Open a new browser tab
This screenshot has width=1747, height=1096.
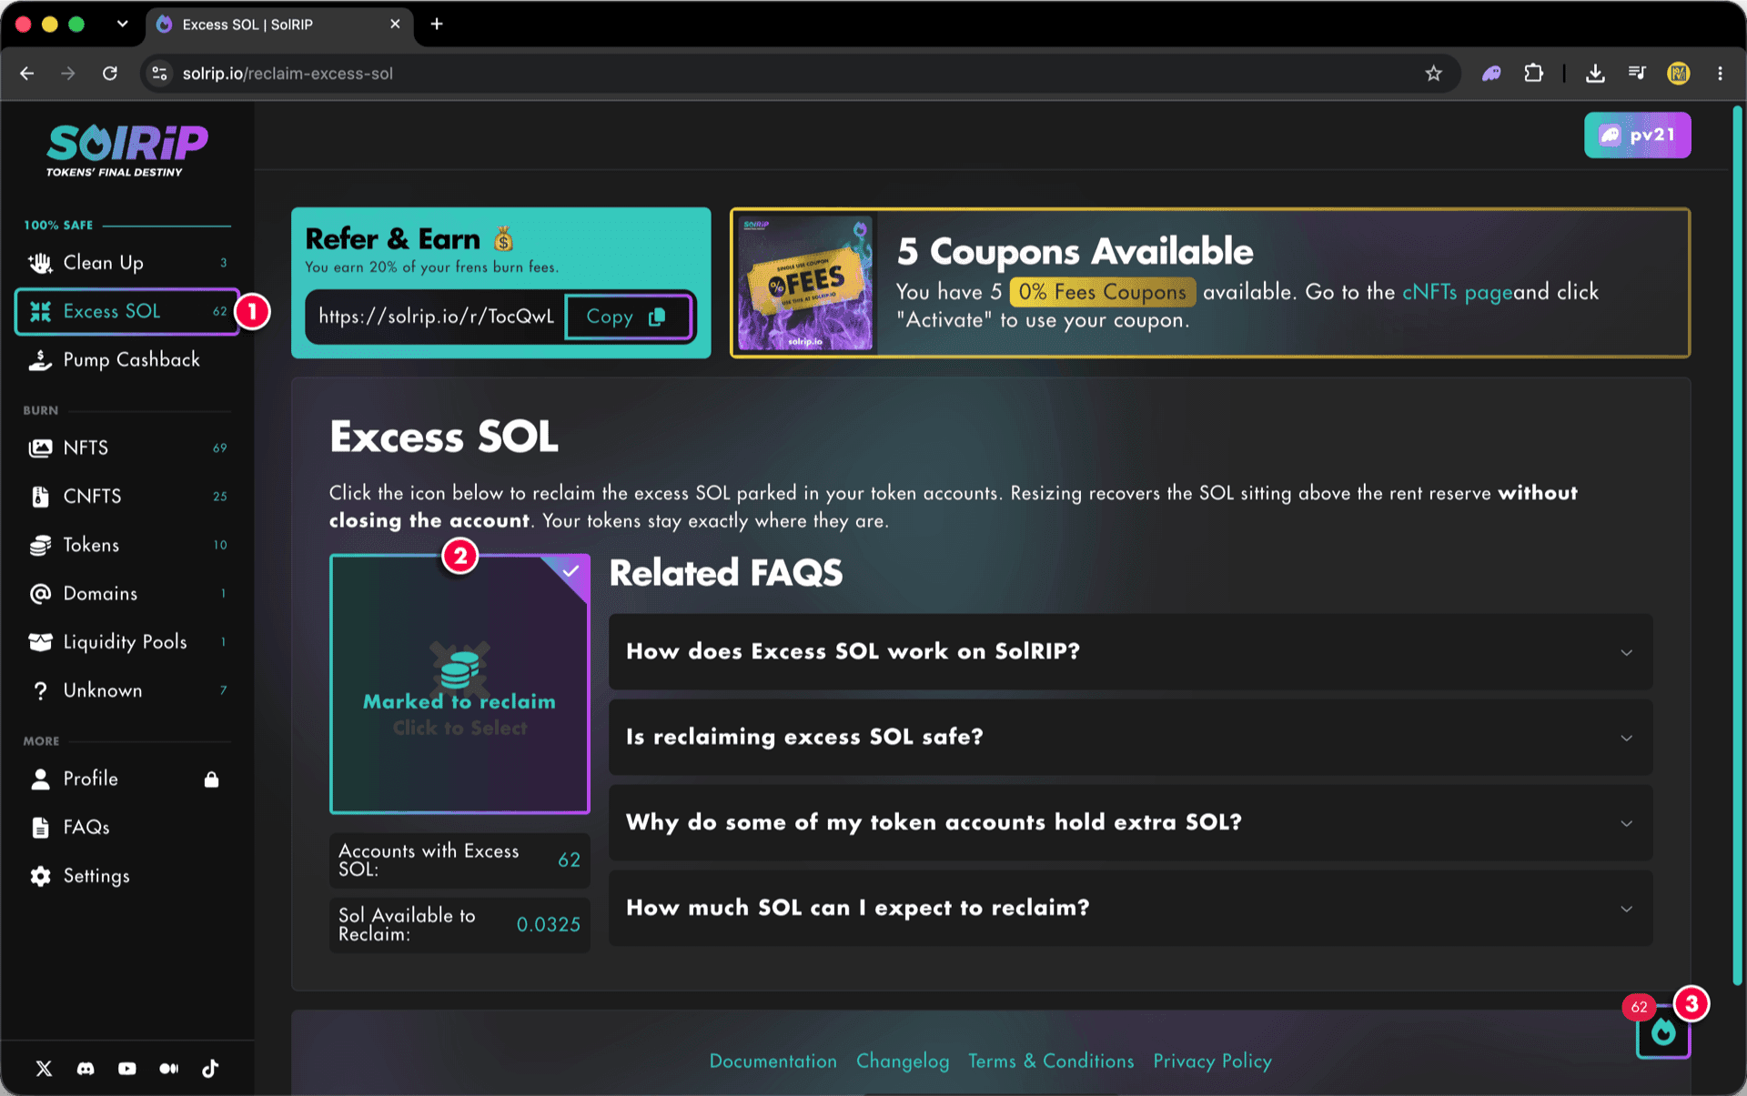[x=437, y=25]
